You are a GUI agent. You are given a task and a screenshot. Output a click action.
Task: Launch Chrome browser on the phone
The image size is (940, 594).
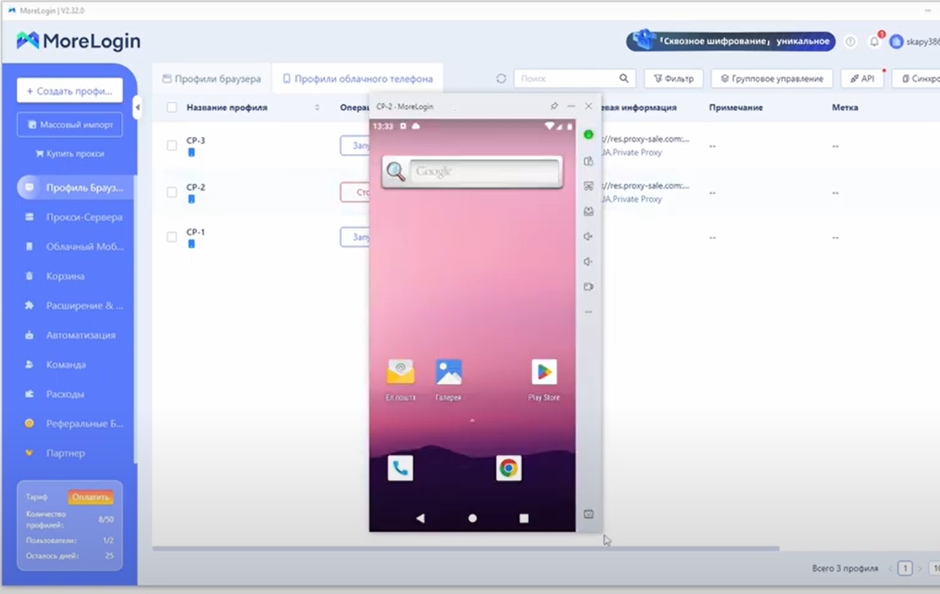(508, 468)
